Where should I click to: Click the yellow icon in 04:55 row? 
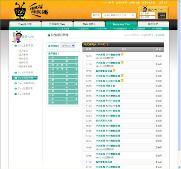point(122,81)
